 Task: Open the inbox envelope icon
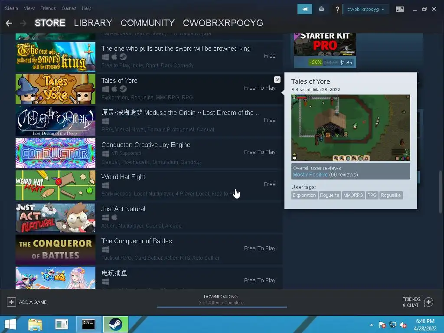321,9
